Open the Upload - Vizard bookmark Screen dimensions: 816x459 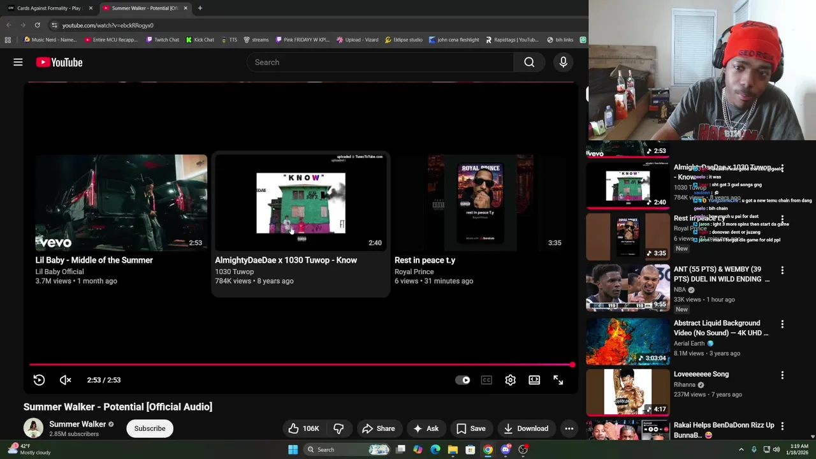tap(358, 40)
